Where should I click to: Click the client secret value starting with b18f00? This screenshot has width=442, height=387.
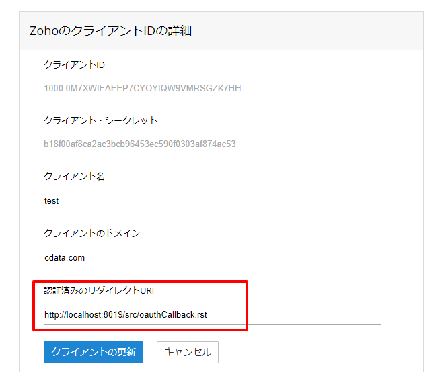[x=140, y=144]
